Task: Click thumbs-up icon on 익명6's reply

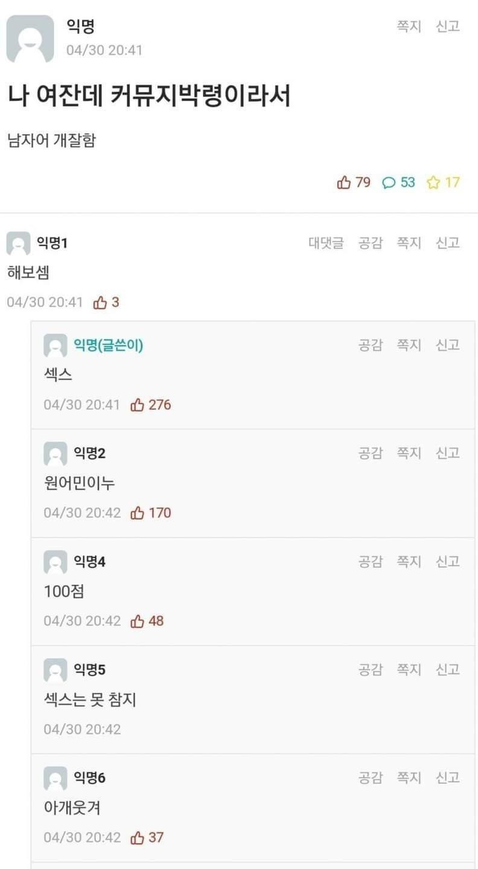Action: pyautogui.click(x=138, y=838)
